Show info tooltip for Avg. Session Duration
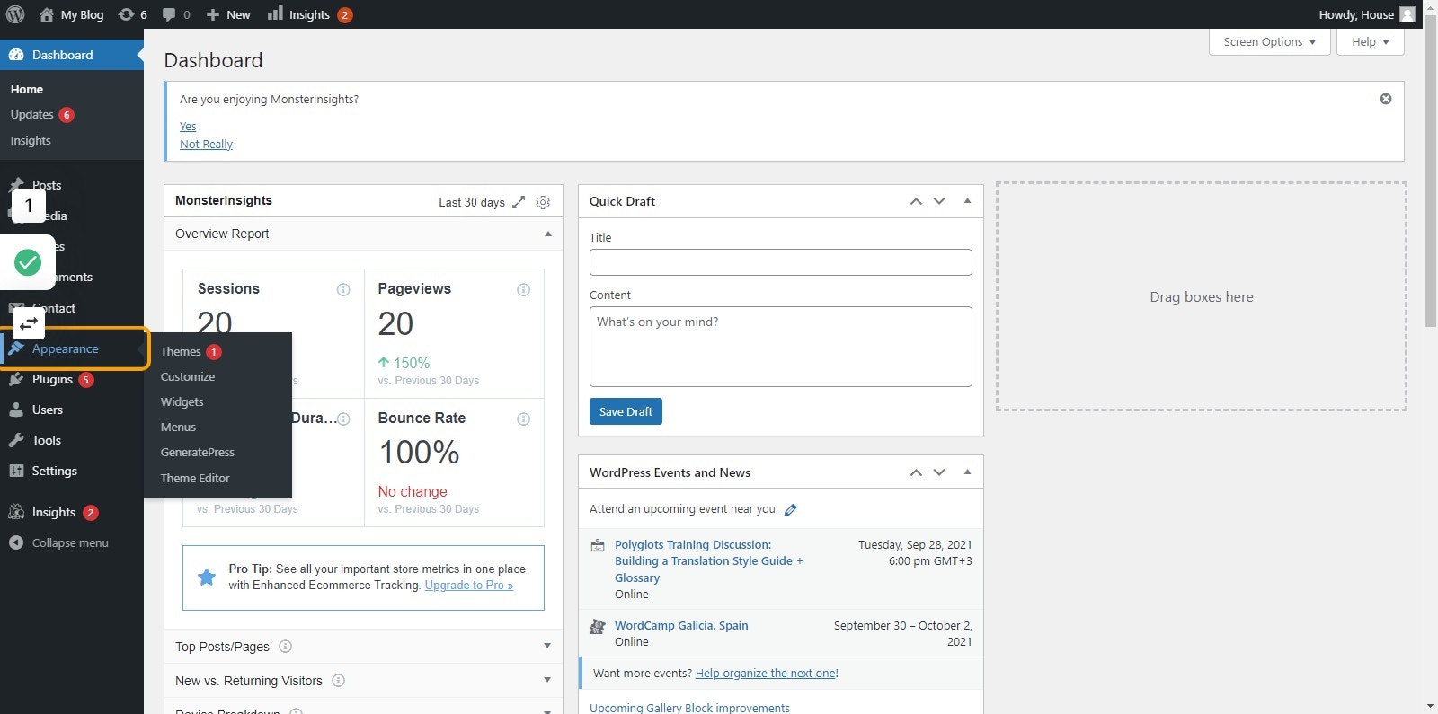Image resolution: width=1438 pixels, height=714 pixels. pos(343,419)
